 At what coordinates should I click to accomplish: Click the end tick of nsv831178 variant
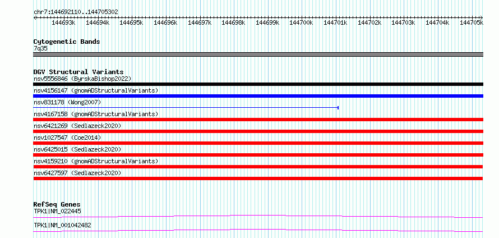coord(338,108)
